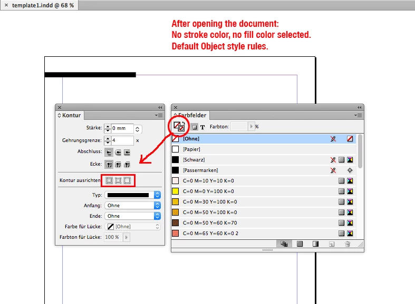Close Farbfelder panel

click(x=176, y=107)
